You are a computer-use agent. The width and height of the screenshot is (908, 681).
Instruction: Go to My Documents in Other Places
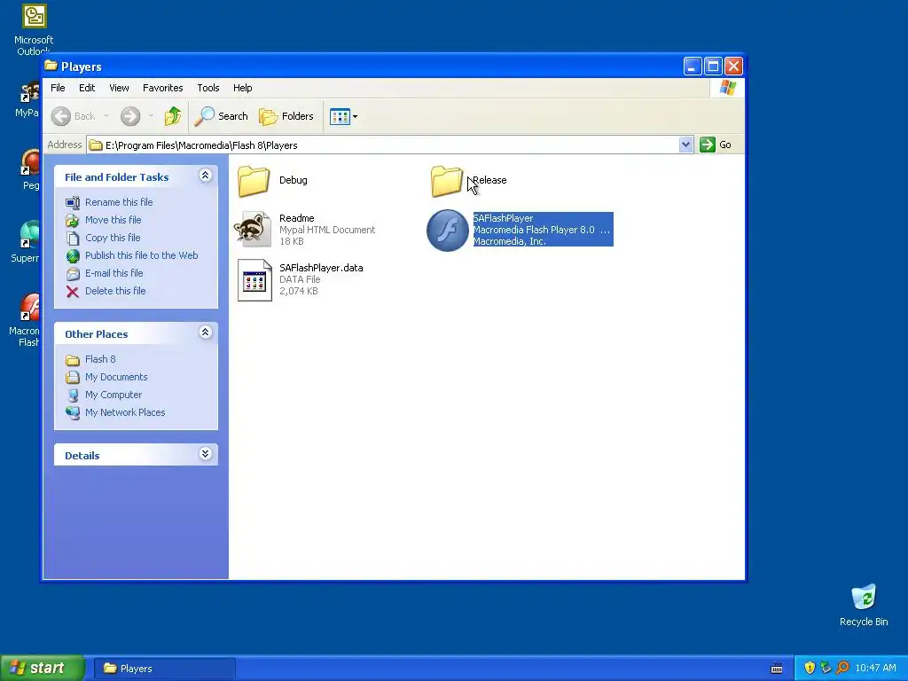click(116, 377)
